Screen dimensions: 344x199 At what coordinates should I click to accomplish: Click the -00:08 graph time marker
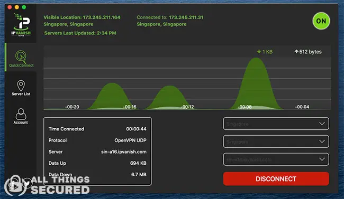pos(245,107)
